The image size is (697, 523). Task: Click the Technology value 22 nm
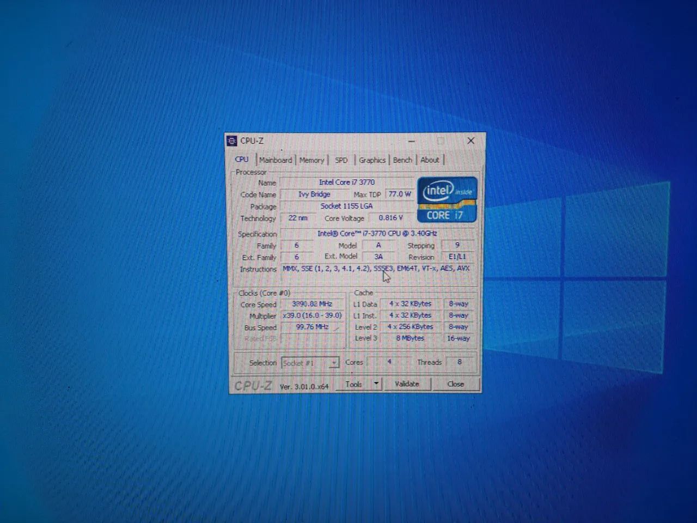(298, 218)
